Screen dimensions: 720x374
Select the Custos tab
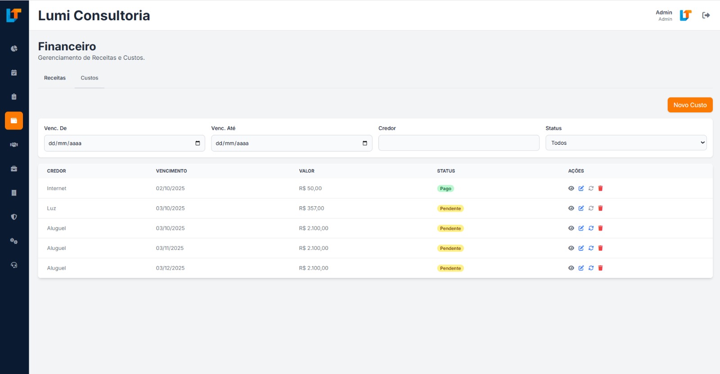pyautogui.click(x=89, y=78)
